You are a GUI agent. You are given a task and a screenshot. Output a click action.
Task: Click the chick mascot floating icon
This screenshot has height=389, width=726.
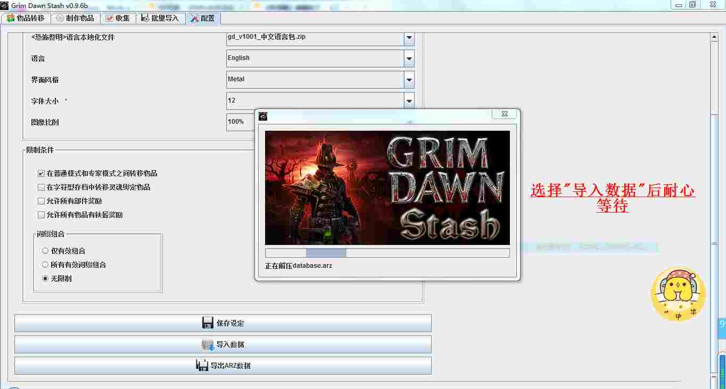[678, 294]
